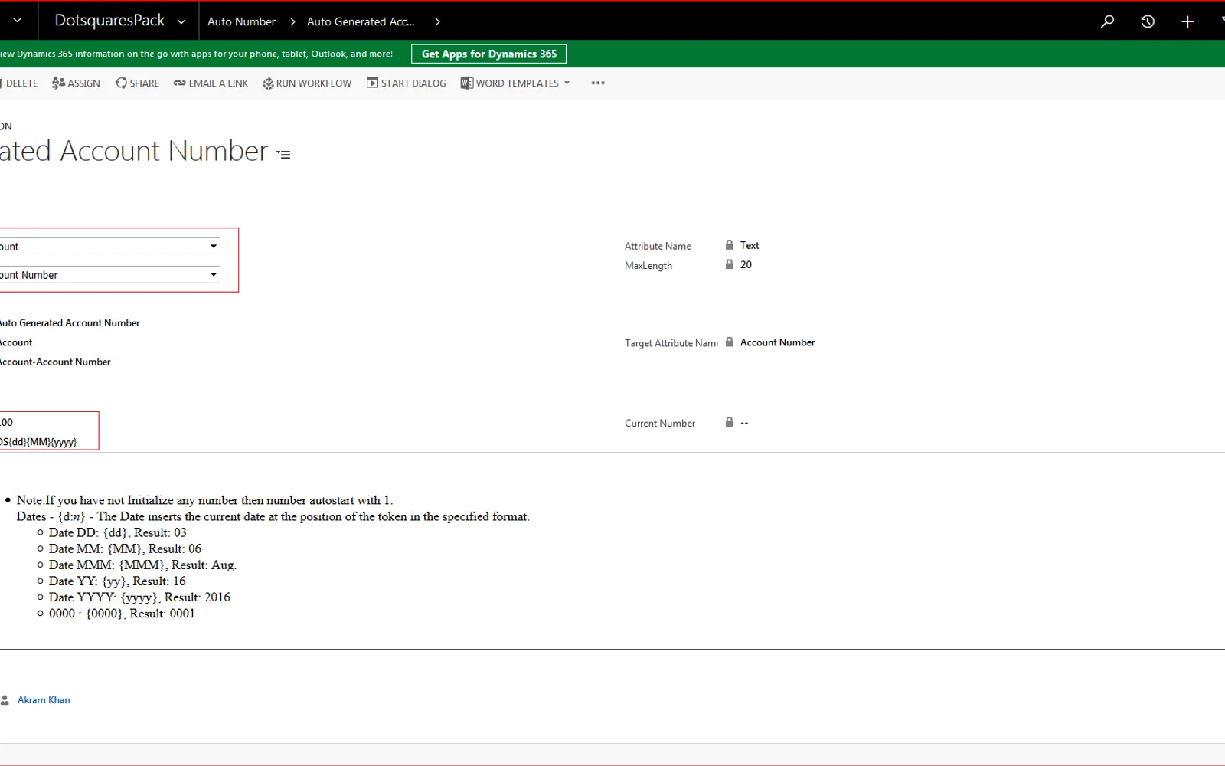Click the owner person icon near Akram Khan

click(5, 700)
